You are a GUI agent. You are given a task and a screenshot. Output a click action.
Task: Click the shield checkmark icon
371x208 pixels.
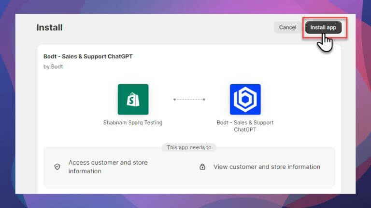pos(57,167)
